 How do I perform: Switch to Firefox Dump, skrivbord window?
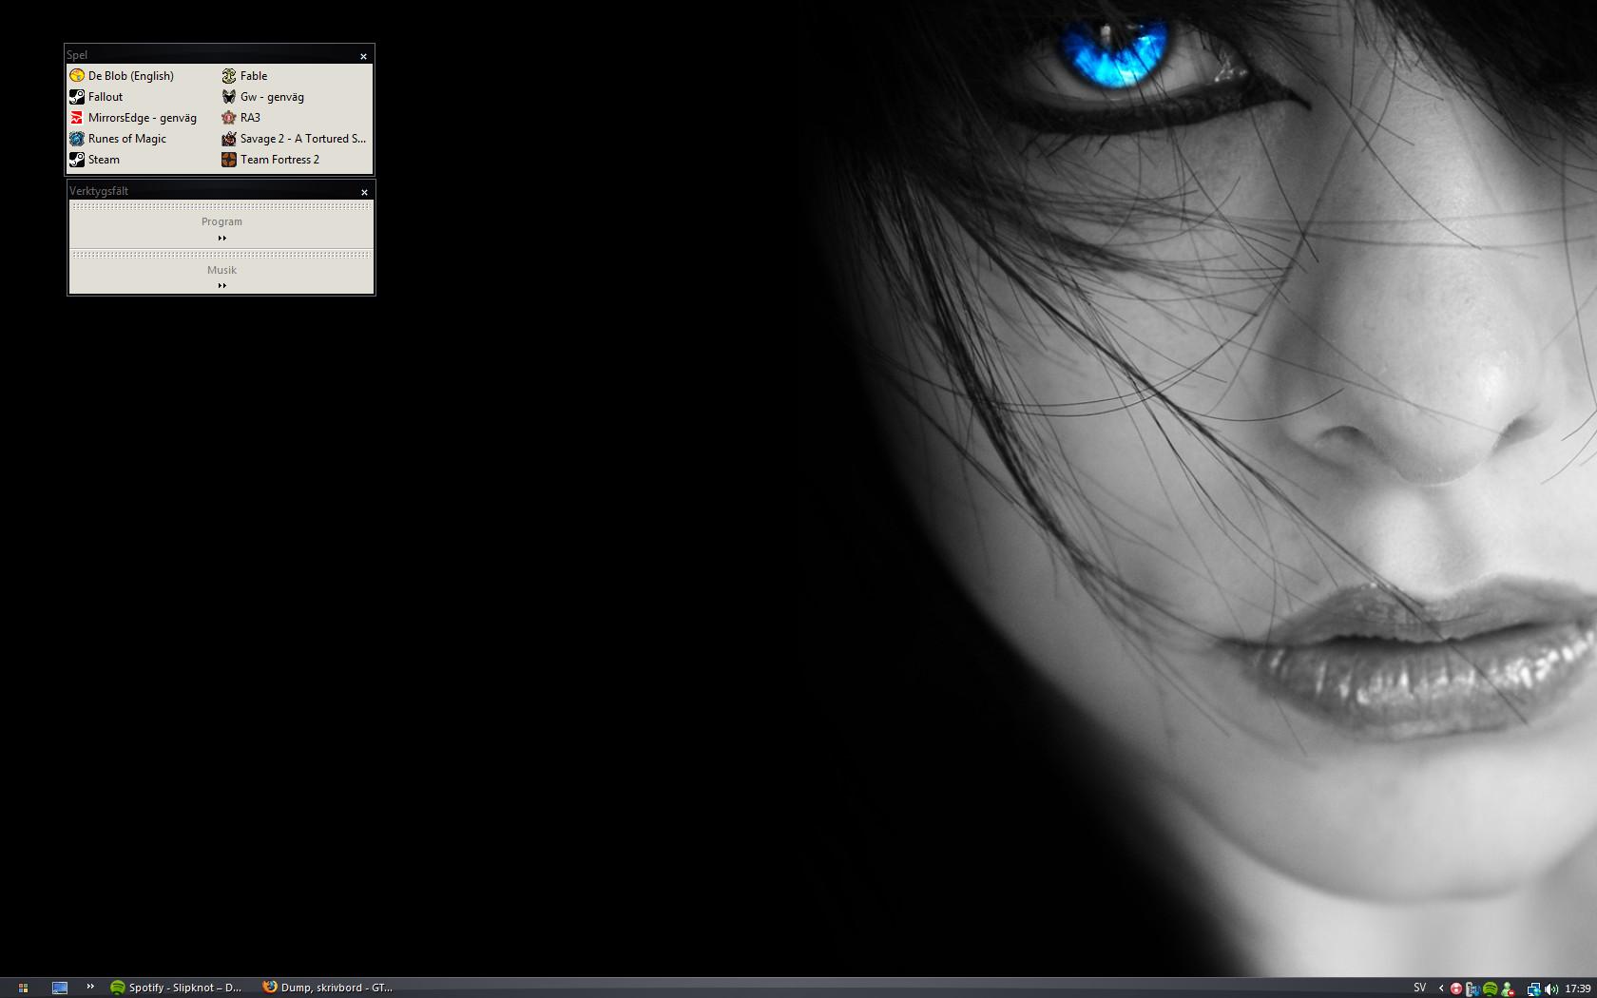click(328, 988)
